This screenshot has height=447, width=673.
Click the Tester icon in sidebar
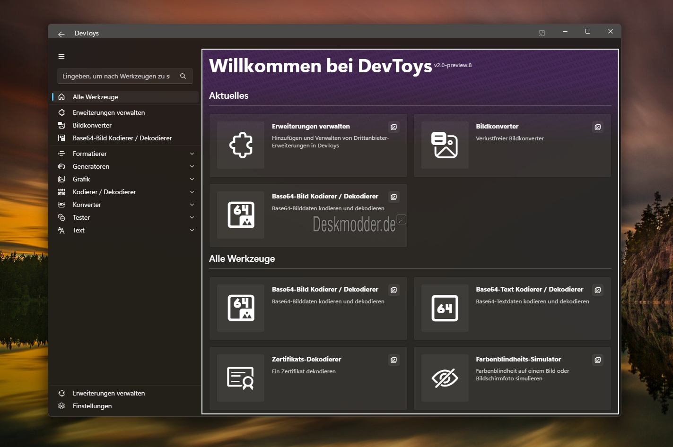click(61, 217)
